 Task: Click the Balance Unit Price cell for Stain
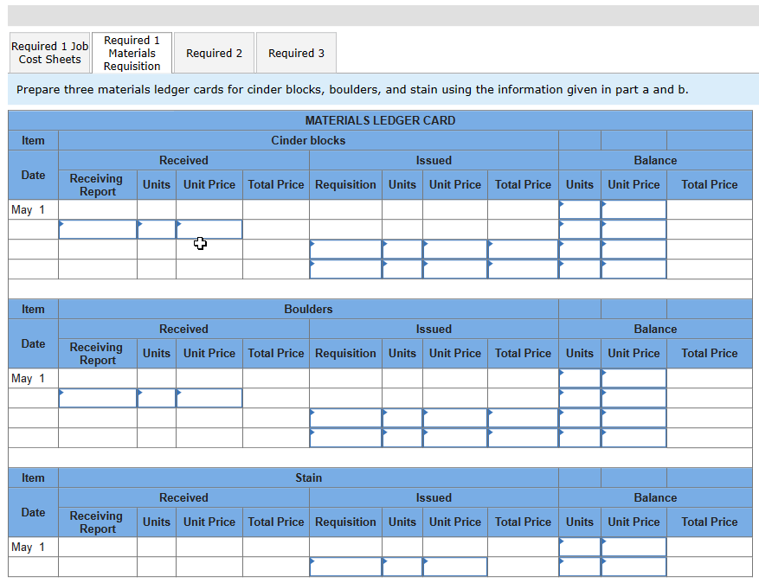(x=633, y=547)
